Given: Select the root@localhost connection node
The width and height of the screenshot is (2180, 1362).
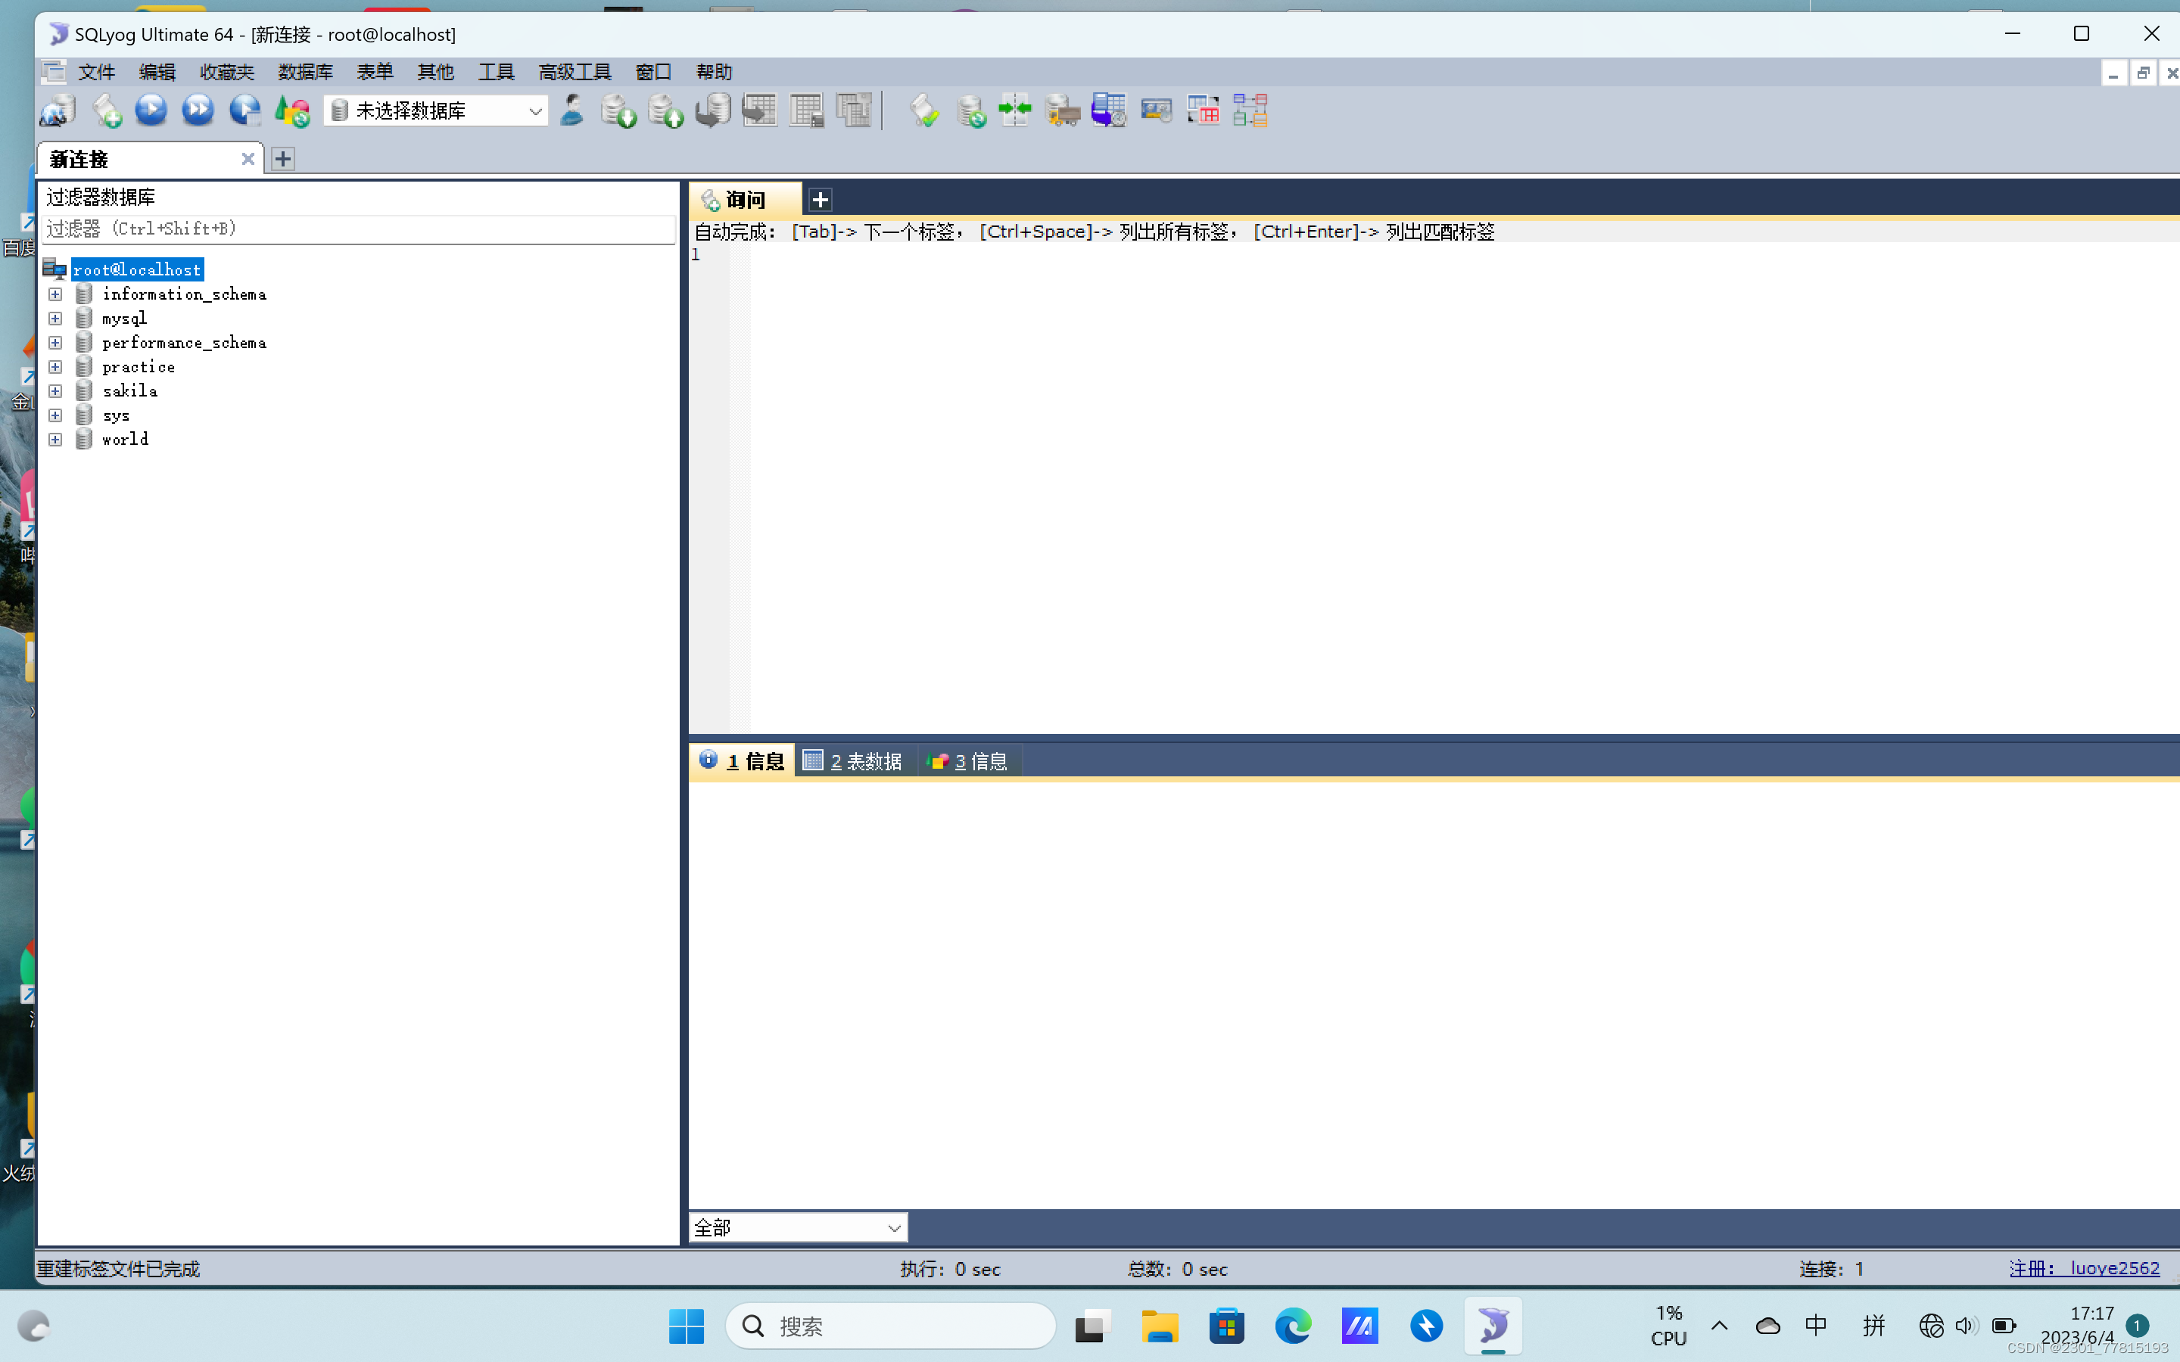Looking at the screenshot, I should click(x=137, y=269).
